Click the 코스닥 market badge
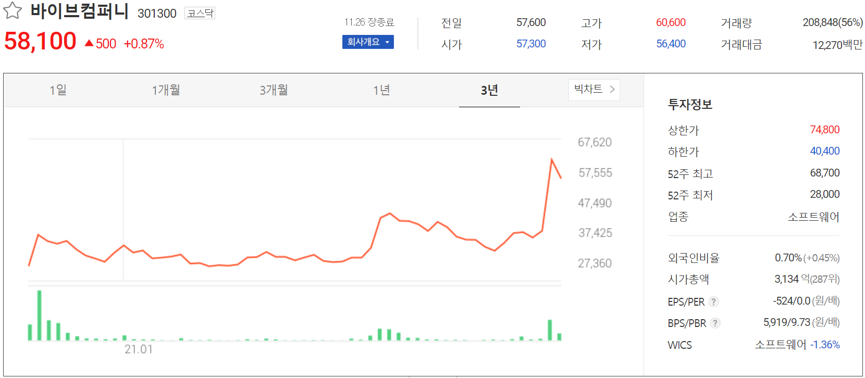The image size is (865, 378). (x=200, y=13)
